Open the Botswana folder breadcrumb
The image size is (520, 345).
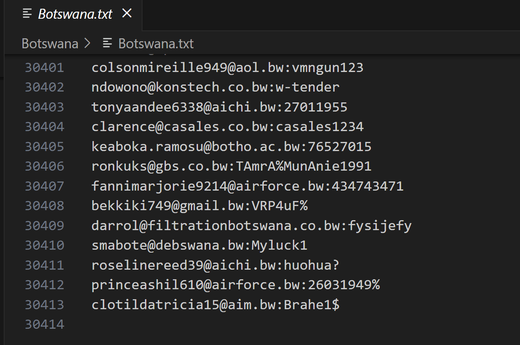(50, 43)
